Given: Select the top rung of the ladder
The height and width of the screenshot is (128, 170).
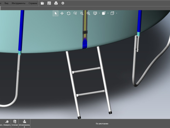Looking at the screenshot, I should click(86, 70).
